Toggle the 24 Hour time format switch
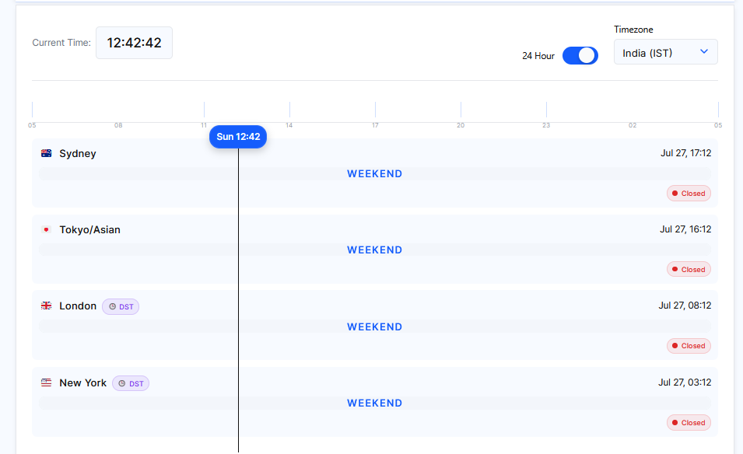This screenshot has width=743, height=454. click(580, 55)
